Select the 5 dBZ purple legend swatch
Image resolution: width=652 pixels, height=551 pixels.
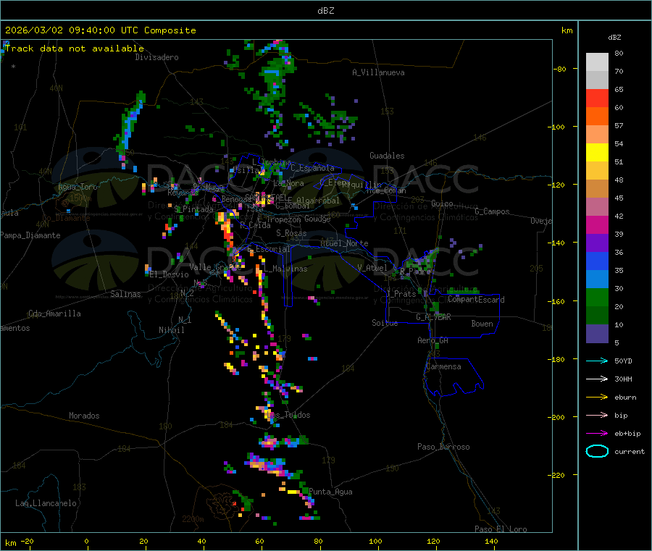point(597,334)
